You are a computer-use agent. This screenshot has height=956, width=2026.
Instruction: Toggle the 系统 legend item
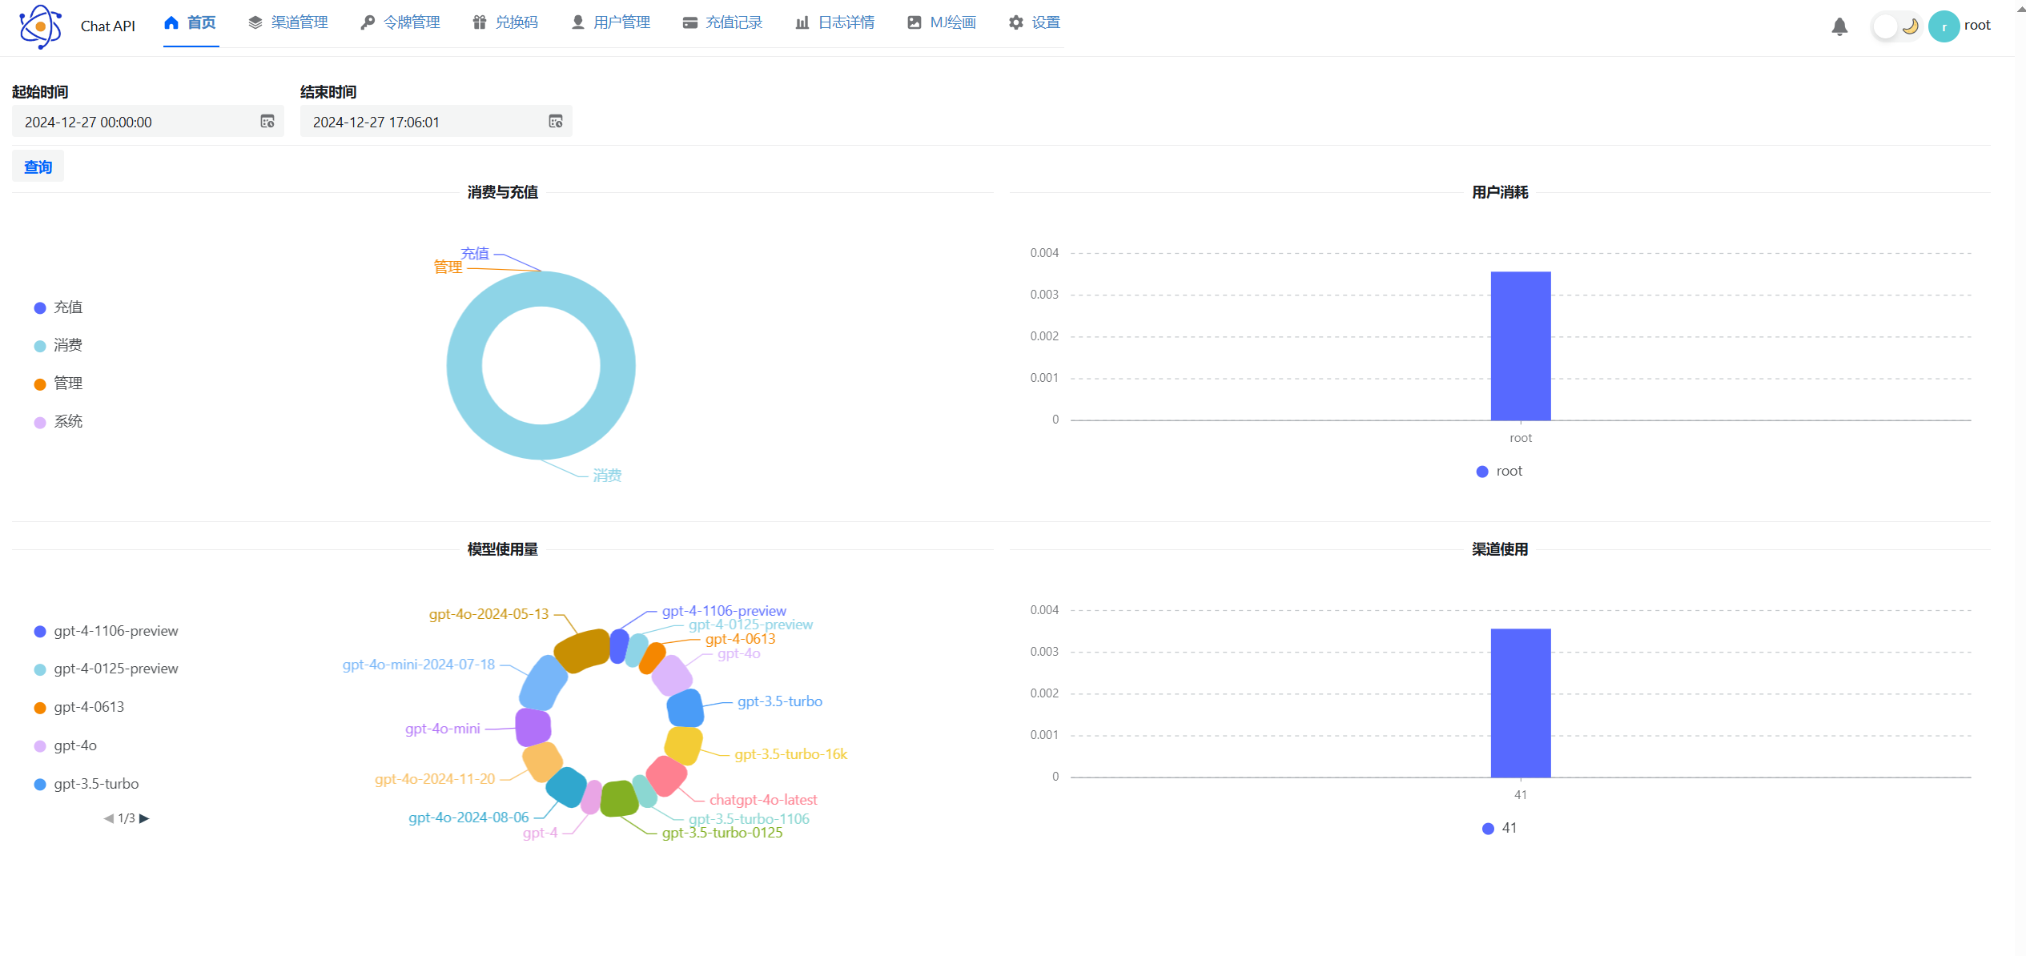(58, 422)
